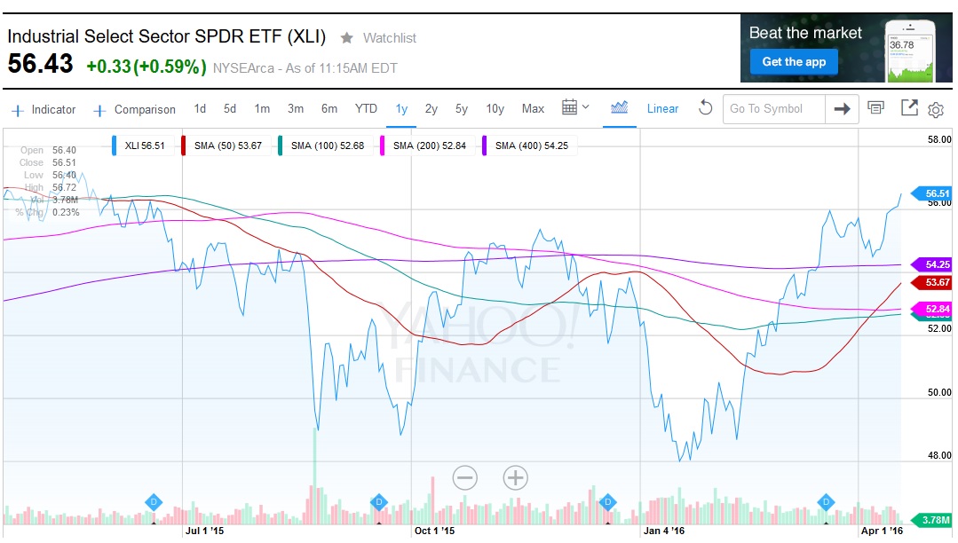This screenshot has height=543, width=958.
Task: Toggle the SMA (200) legend series
Action: pos(429,146)
